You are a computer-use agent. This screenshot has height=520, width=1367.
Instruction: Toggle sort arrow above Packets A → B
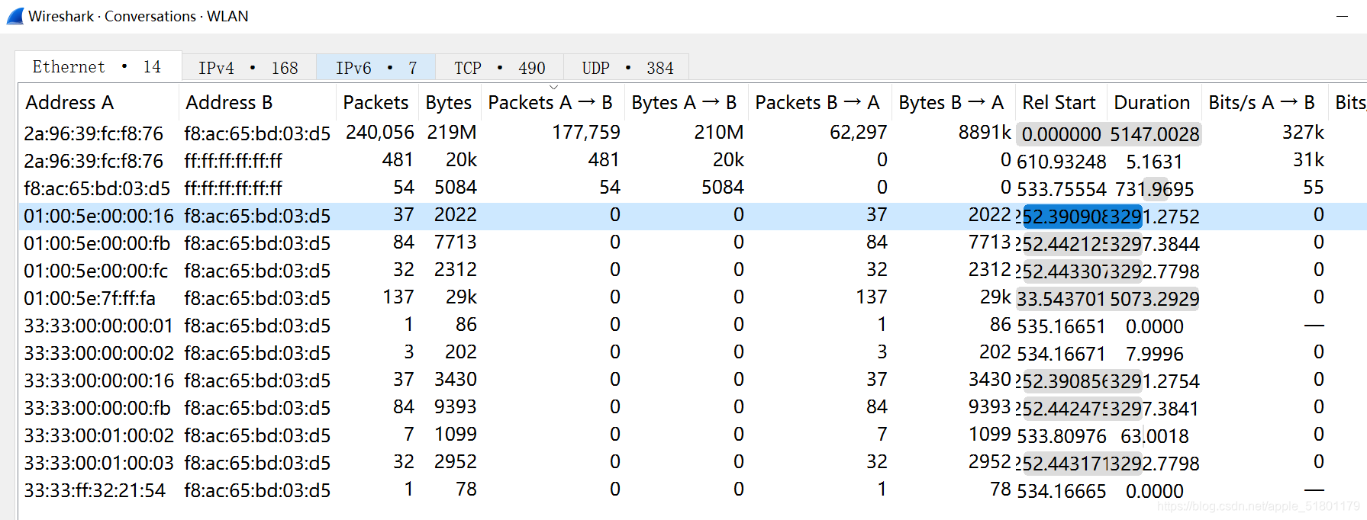tap(554, 88)
